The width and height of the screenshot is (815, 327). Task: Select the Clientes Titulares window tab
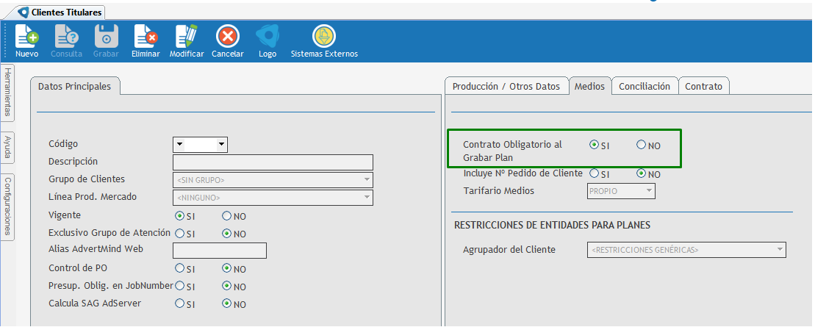(x=61, y=12)
